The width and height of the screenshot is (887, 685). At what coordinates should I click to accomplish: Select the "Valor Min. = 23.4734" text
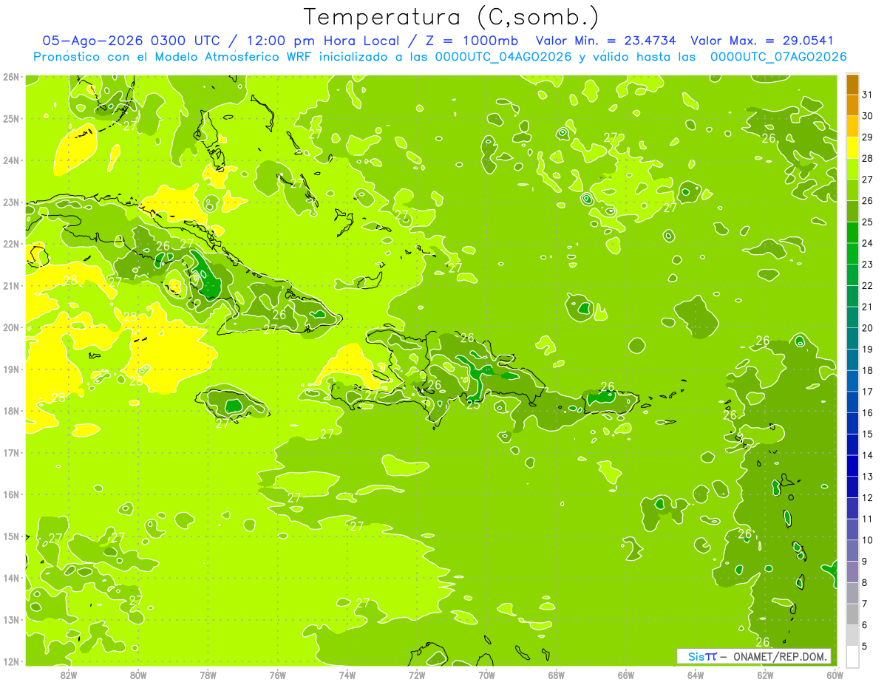tap(606, 41)
